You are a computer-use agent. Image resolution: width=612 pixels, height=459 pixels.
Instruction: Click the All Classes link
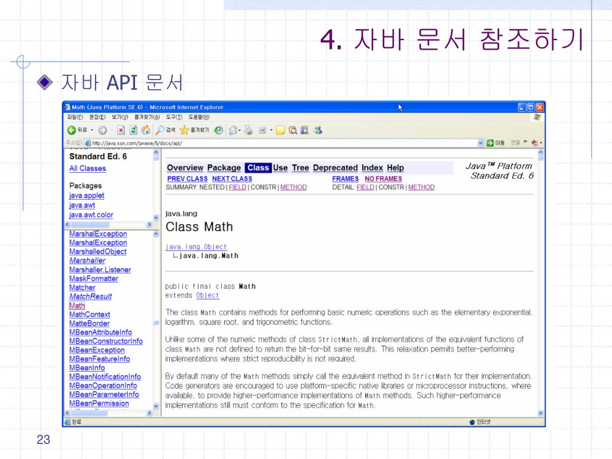pyautogui.click(x=87, y=169)
